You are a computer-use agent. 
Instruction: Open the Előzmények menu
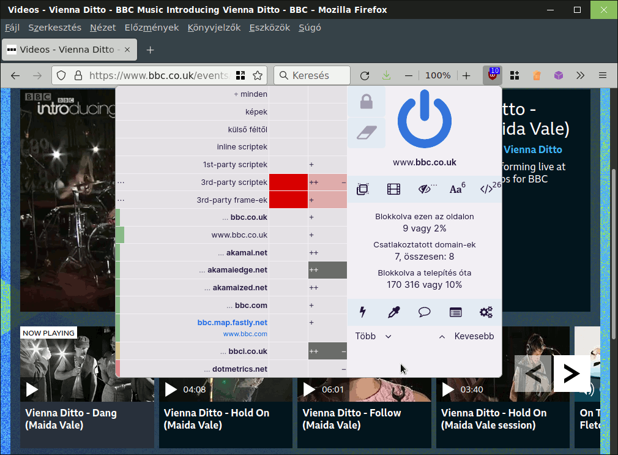coord(152,28)
